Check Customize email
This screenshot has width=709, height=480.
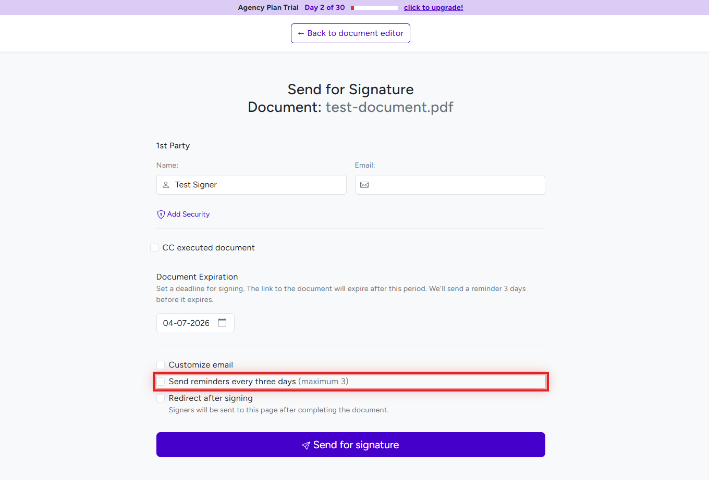(x=161, y=365)
